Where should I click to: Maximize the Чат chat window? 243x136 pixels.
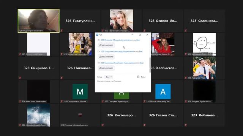(x=140, y=35)
